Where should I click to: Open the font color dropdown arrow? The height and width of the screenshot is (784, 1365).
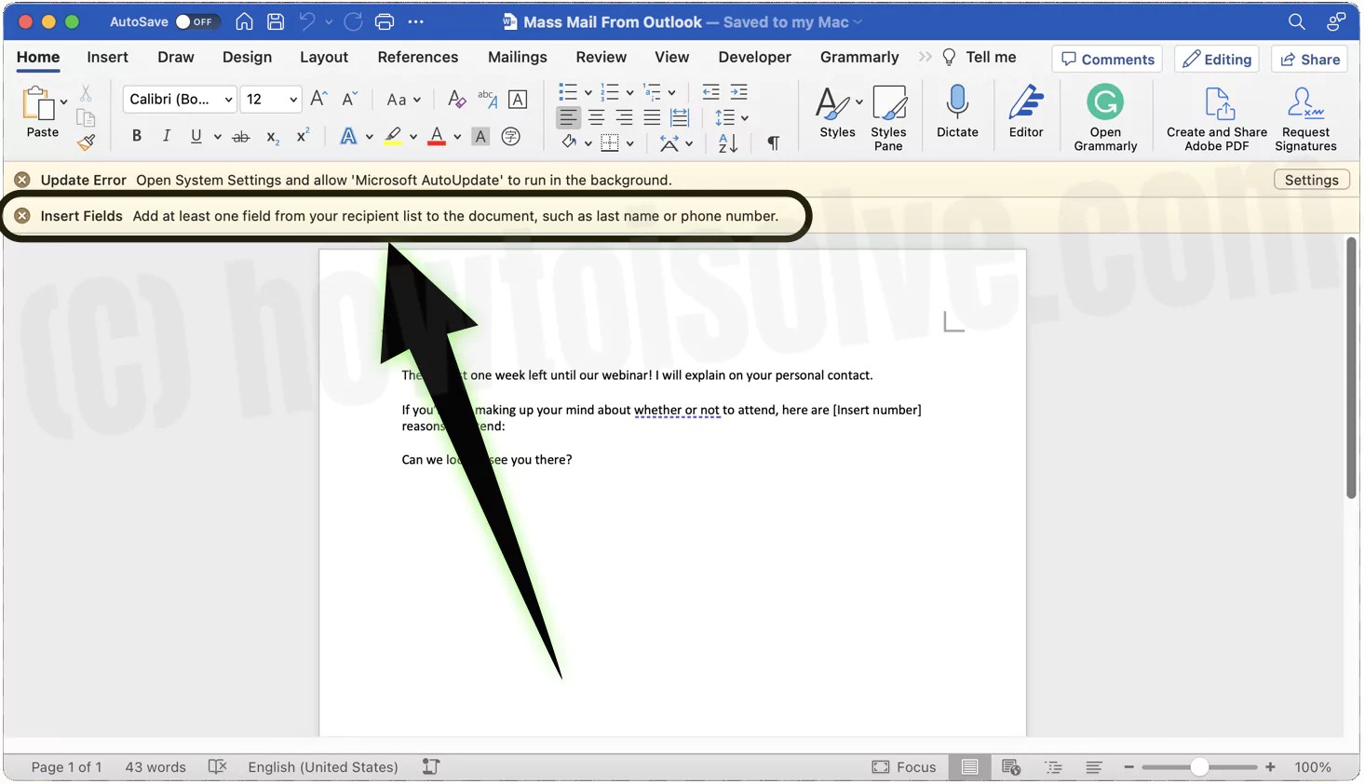click(x=455, y=136)
